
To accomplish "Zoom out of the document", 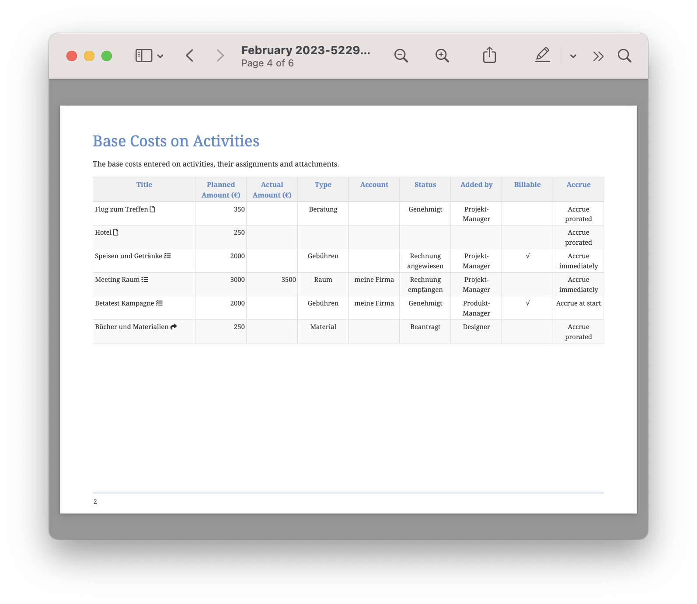I will coord(401,56).
